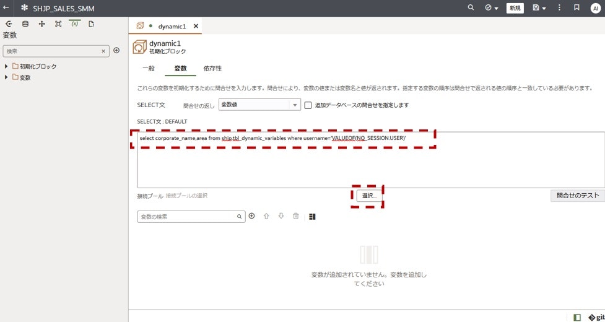Open the AI user avatar menu
Viewport: 605px width, 322px height.
596,8
